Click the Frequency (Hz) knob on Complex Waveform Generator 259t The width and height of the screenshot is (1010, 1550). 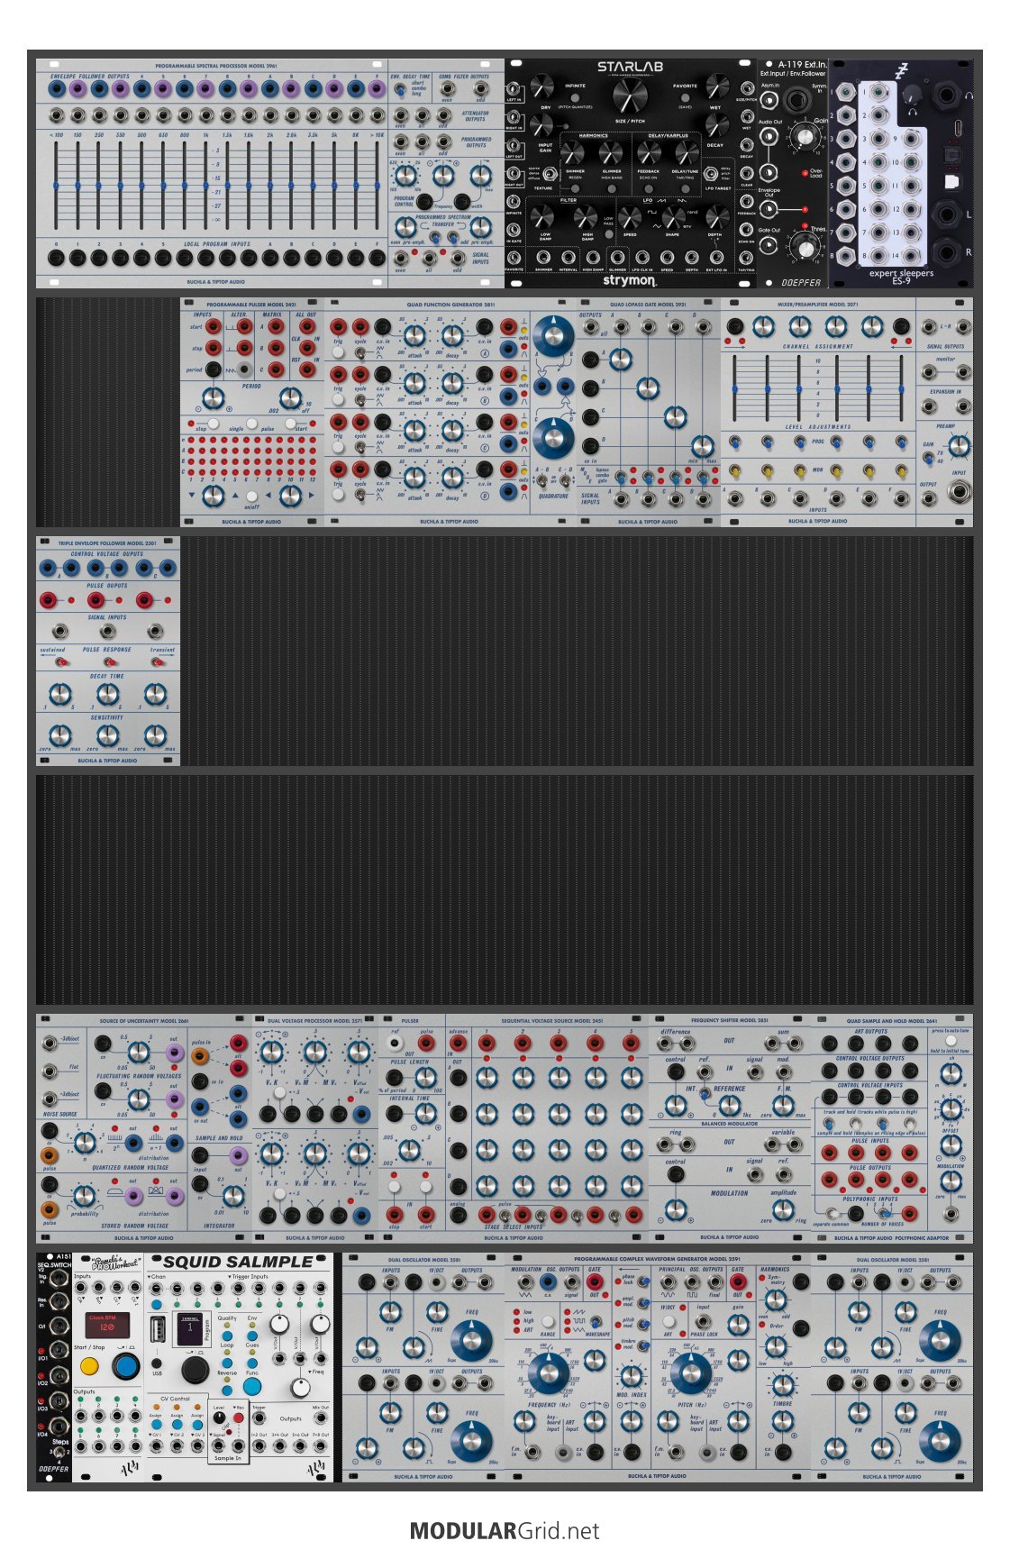[x=548, y=1373]
